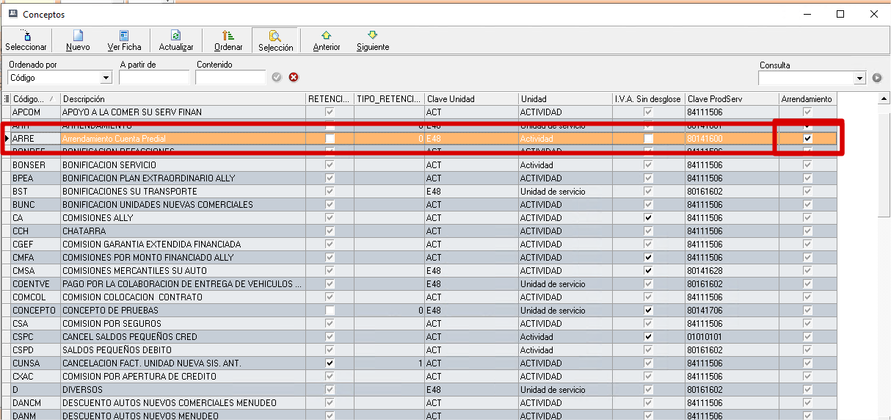Sort by Código column header

coord(35,98)
